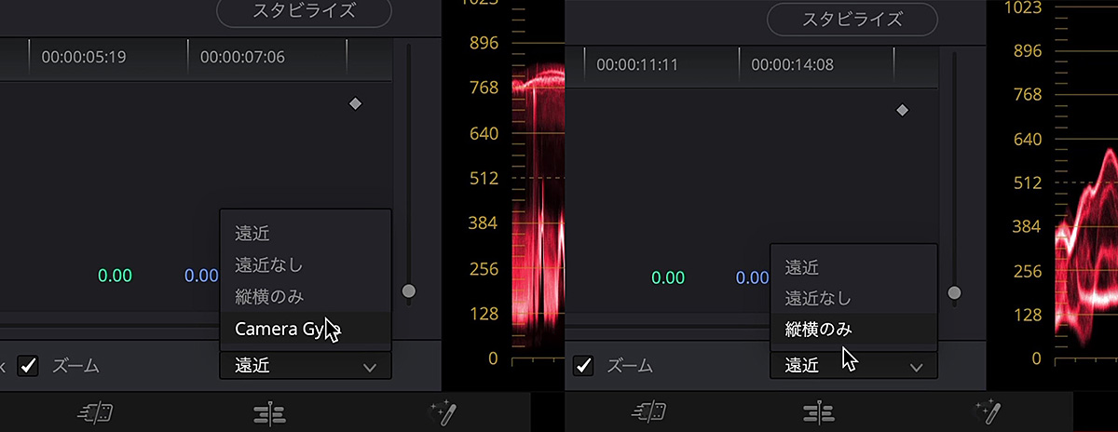Screen dimensions: 1118x432
Task: Choose Camera Gyro from the stabilizer mode list
Action: click(x=279, y=329)
